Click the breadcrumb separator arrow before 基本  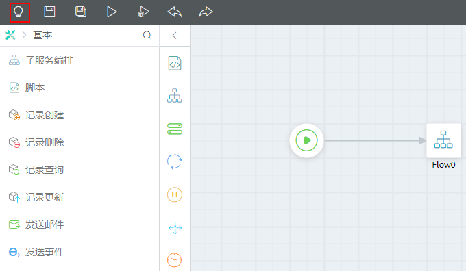[x=25, y=35]
